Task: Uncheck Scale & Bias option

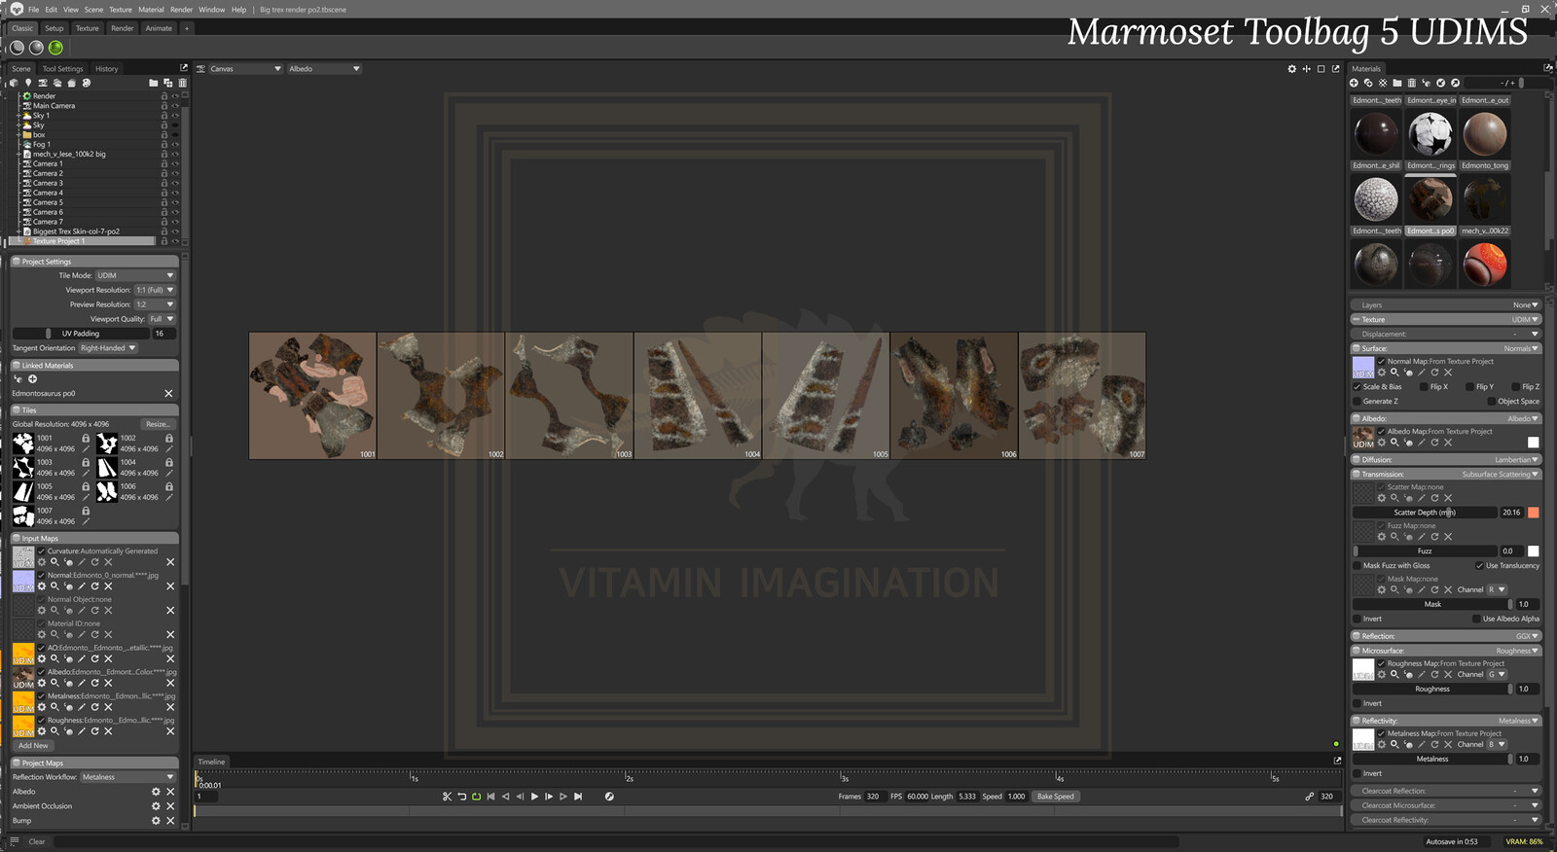Action: pyautogui.click(x=1357, y=387)
